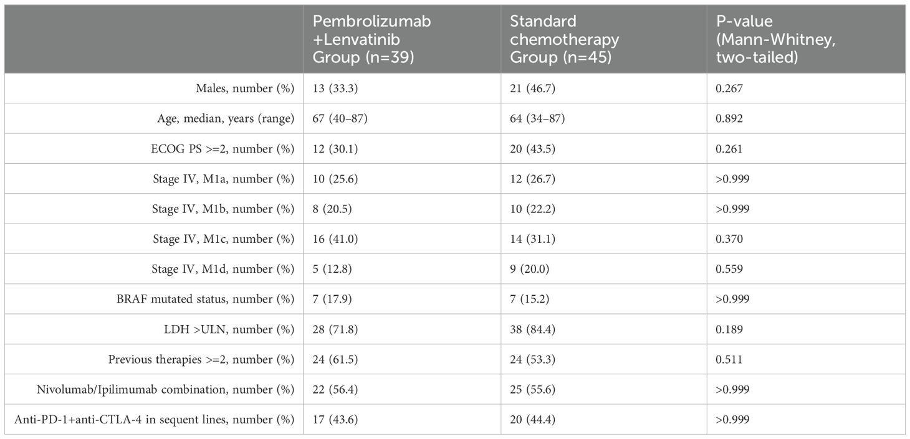Select 'Anti-PD-1+anti-CTLA-4 in sequent lines' label
910x439 pixels.
point(154,419)
